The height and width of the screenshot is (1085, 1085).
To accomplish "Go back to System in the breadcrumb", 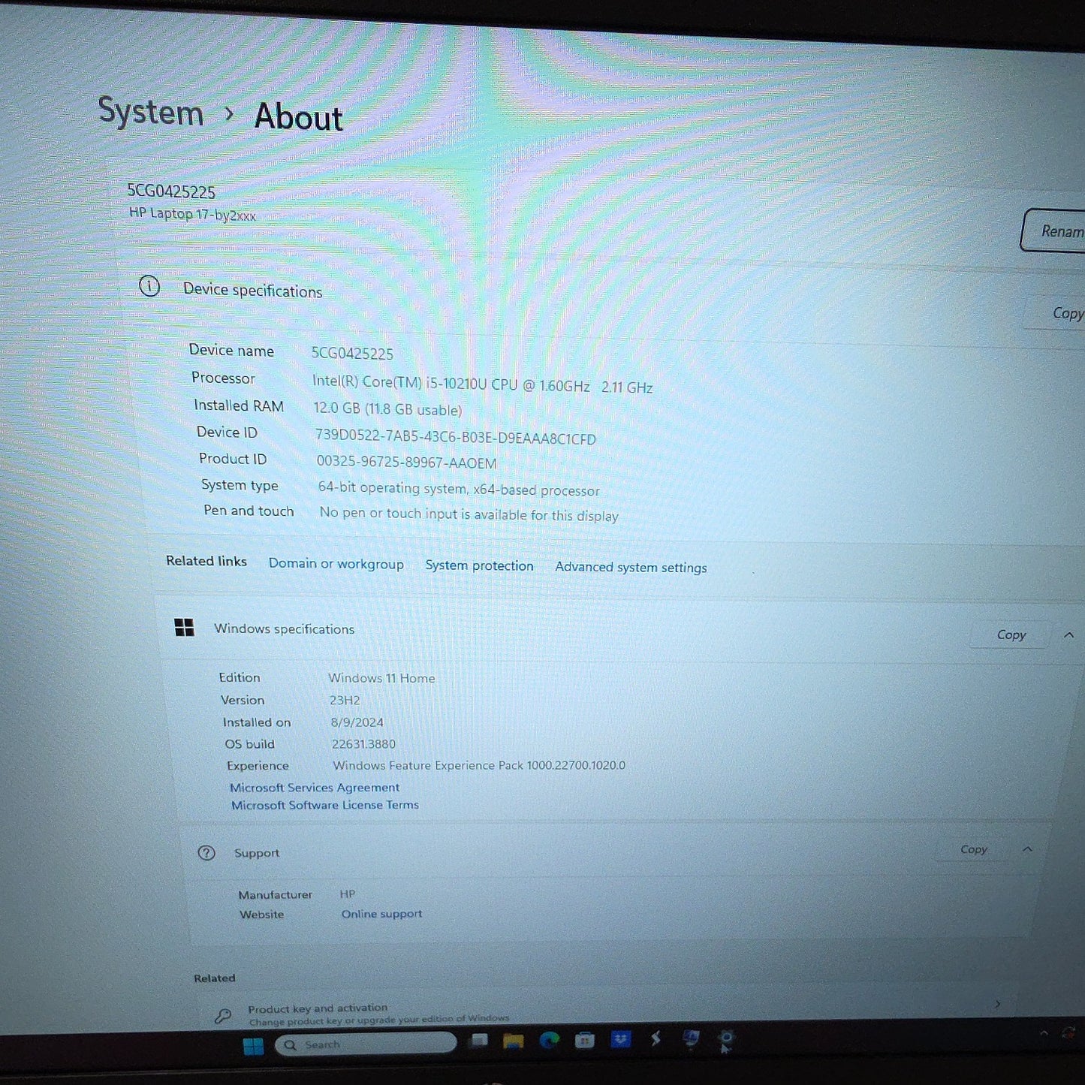I will 151,112.
